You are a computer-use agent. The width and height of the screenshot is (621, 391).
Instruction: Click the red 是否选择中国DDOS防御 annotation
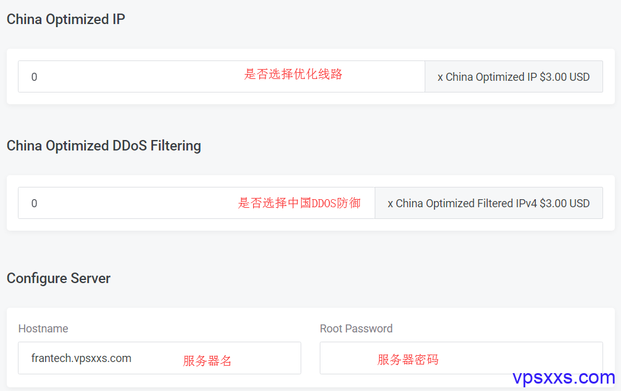coord(299,203)
